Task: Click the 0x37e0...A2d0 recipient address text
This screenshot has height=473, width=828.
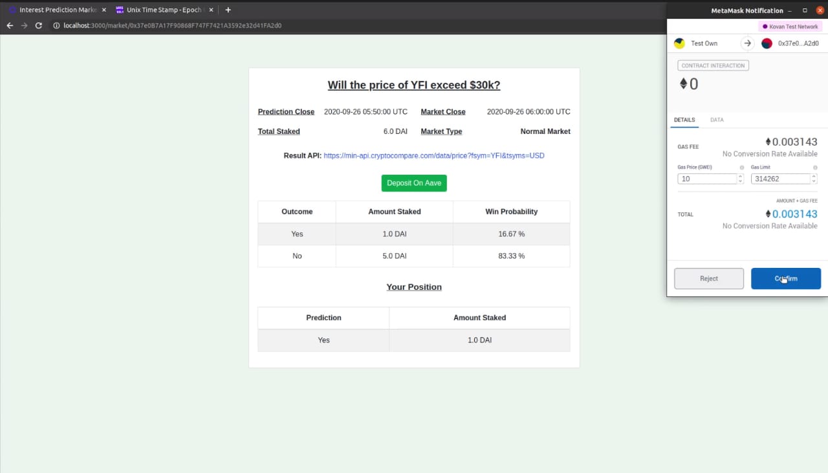Action: click(798, 43)
